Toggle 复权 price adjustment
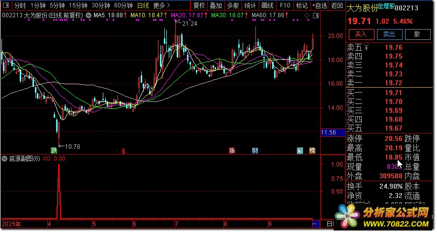This screenshot has height=232, width=437. 199,6
